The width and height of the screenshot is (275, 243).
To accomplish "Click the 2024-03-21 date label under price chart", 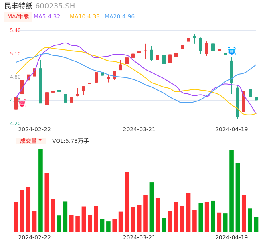I will (x=139, y=129).
